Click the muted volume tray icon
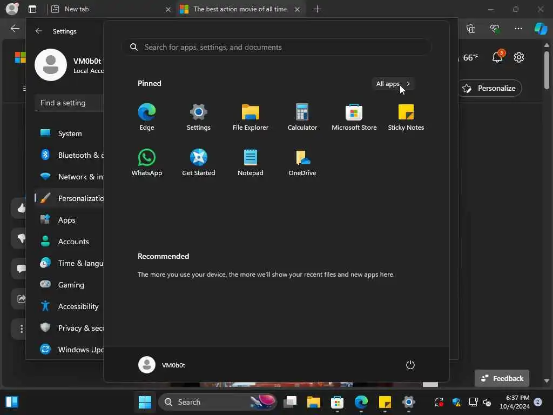Image resolution: width=553 pixels, height=415 pixels. (x=488, y=402)
